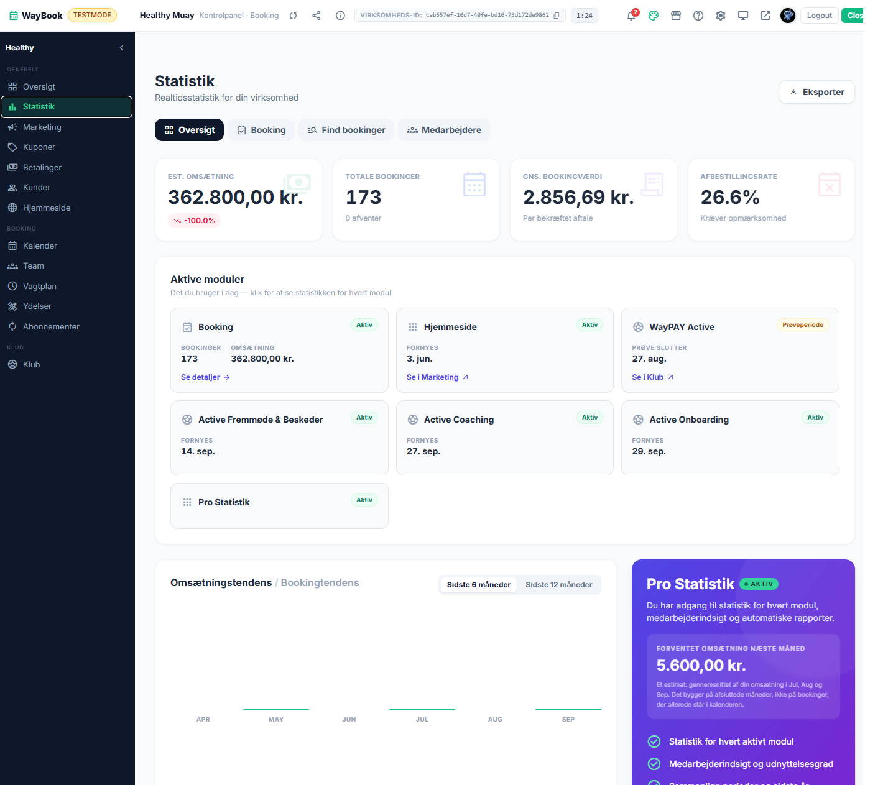Follow the Se i Marketing link
The image size is (883, 785).
[x=437, y=377]
